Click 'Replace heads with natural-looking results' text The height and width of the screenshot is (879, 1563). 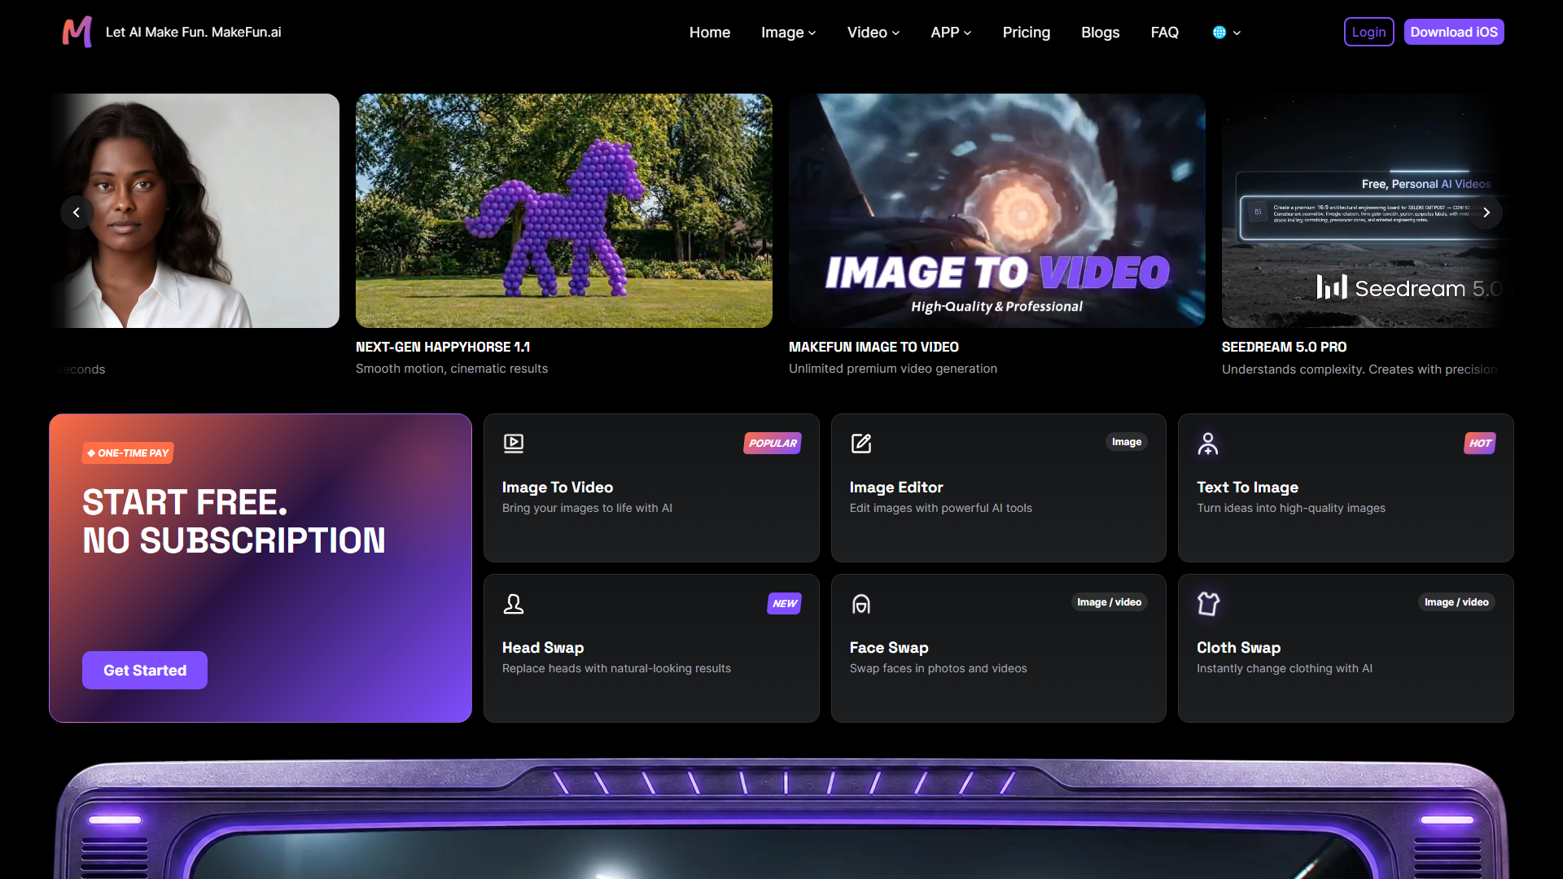(616, 668)
